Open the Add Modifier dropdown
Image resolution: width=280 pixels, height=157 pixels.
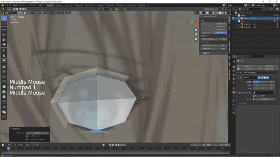(x=258, y=73)
